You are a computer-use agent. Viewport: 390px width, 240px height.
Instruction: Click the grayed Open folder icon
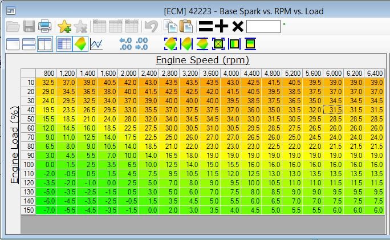13,26
